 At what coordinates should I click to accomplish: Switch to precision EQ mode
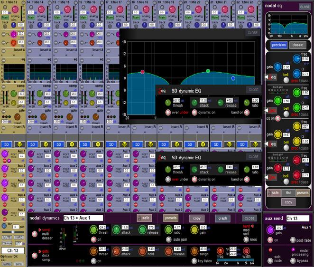point(279,45)
